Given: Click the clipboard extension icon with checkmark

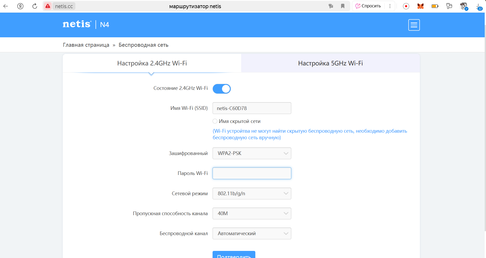Looking at the screenshot, I should tap(464, 6).
